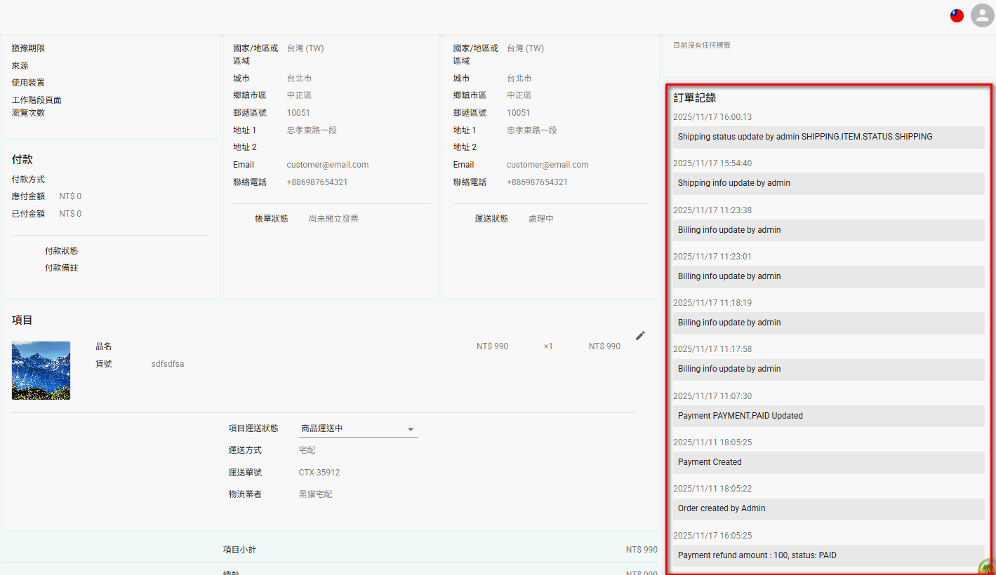Click the 貨號 label
The width and height of the screenshot is (996, 575).
(104, 364)
